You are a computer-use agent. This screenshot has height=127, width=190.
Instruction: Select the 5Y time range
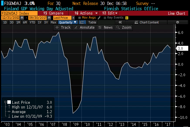pos(46,22)
